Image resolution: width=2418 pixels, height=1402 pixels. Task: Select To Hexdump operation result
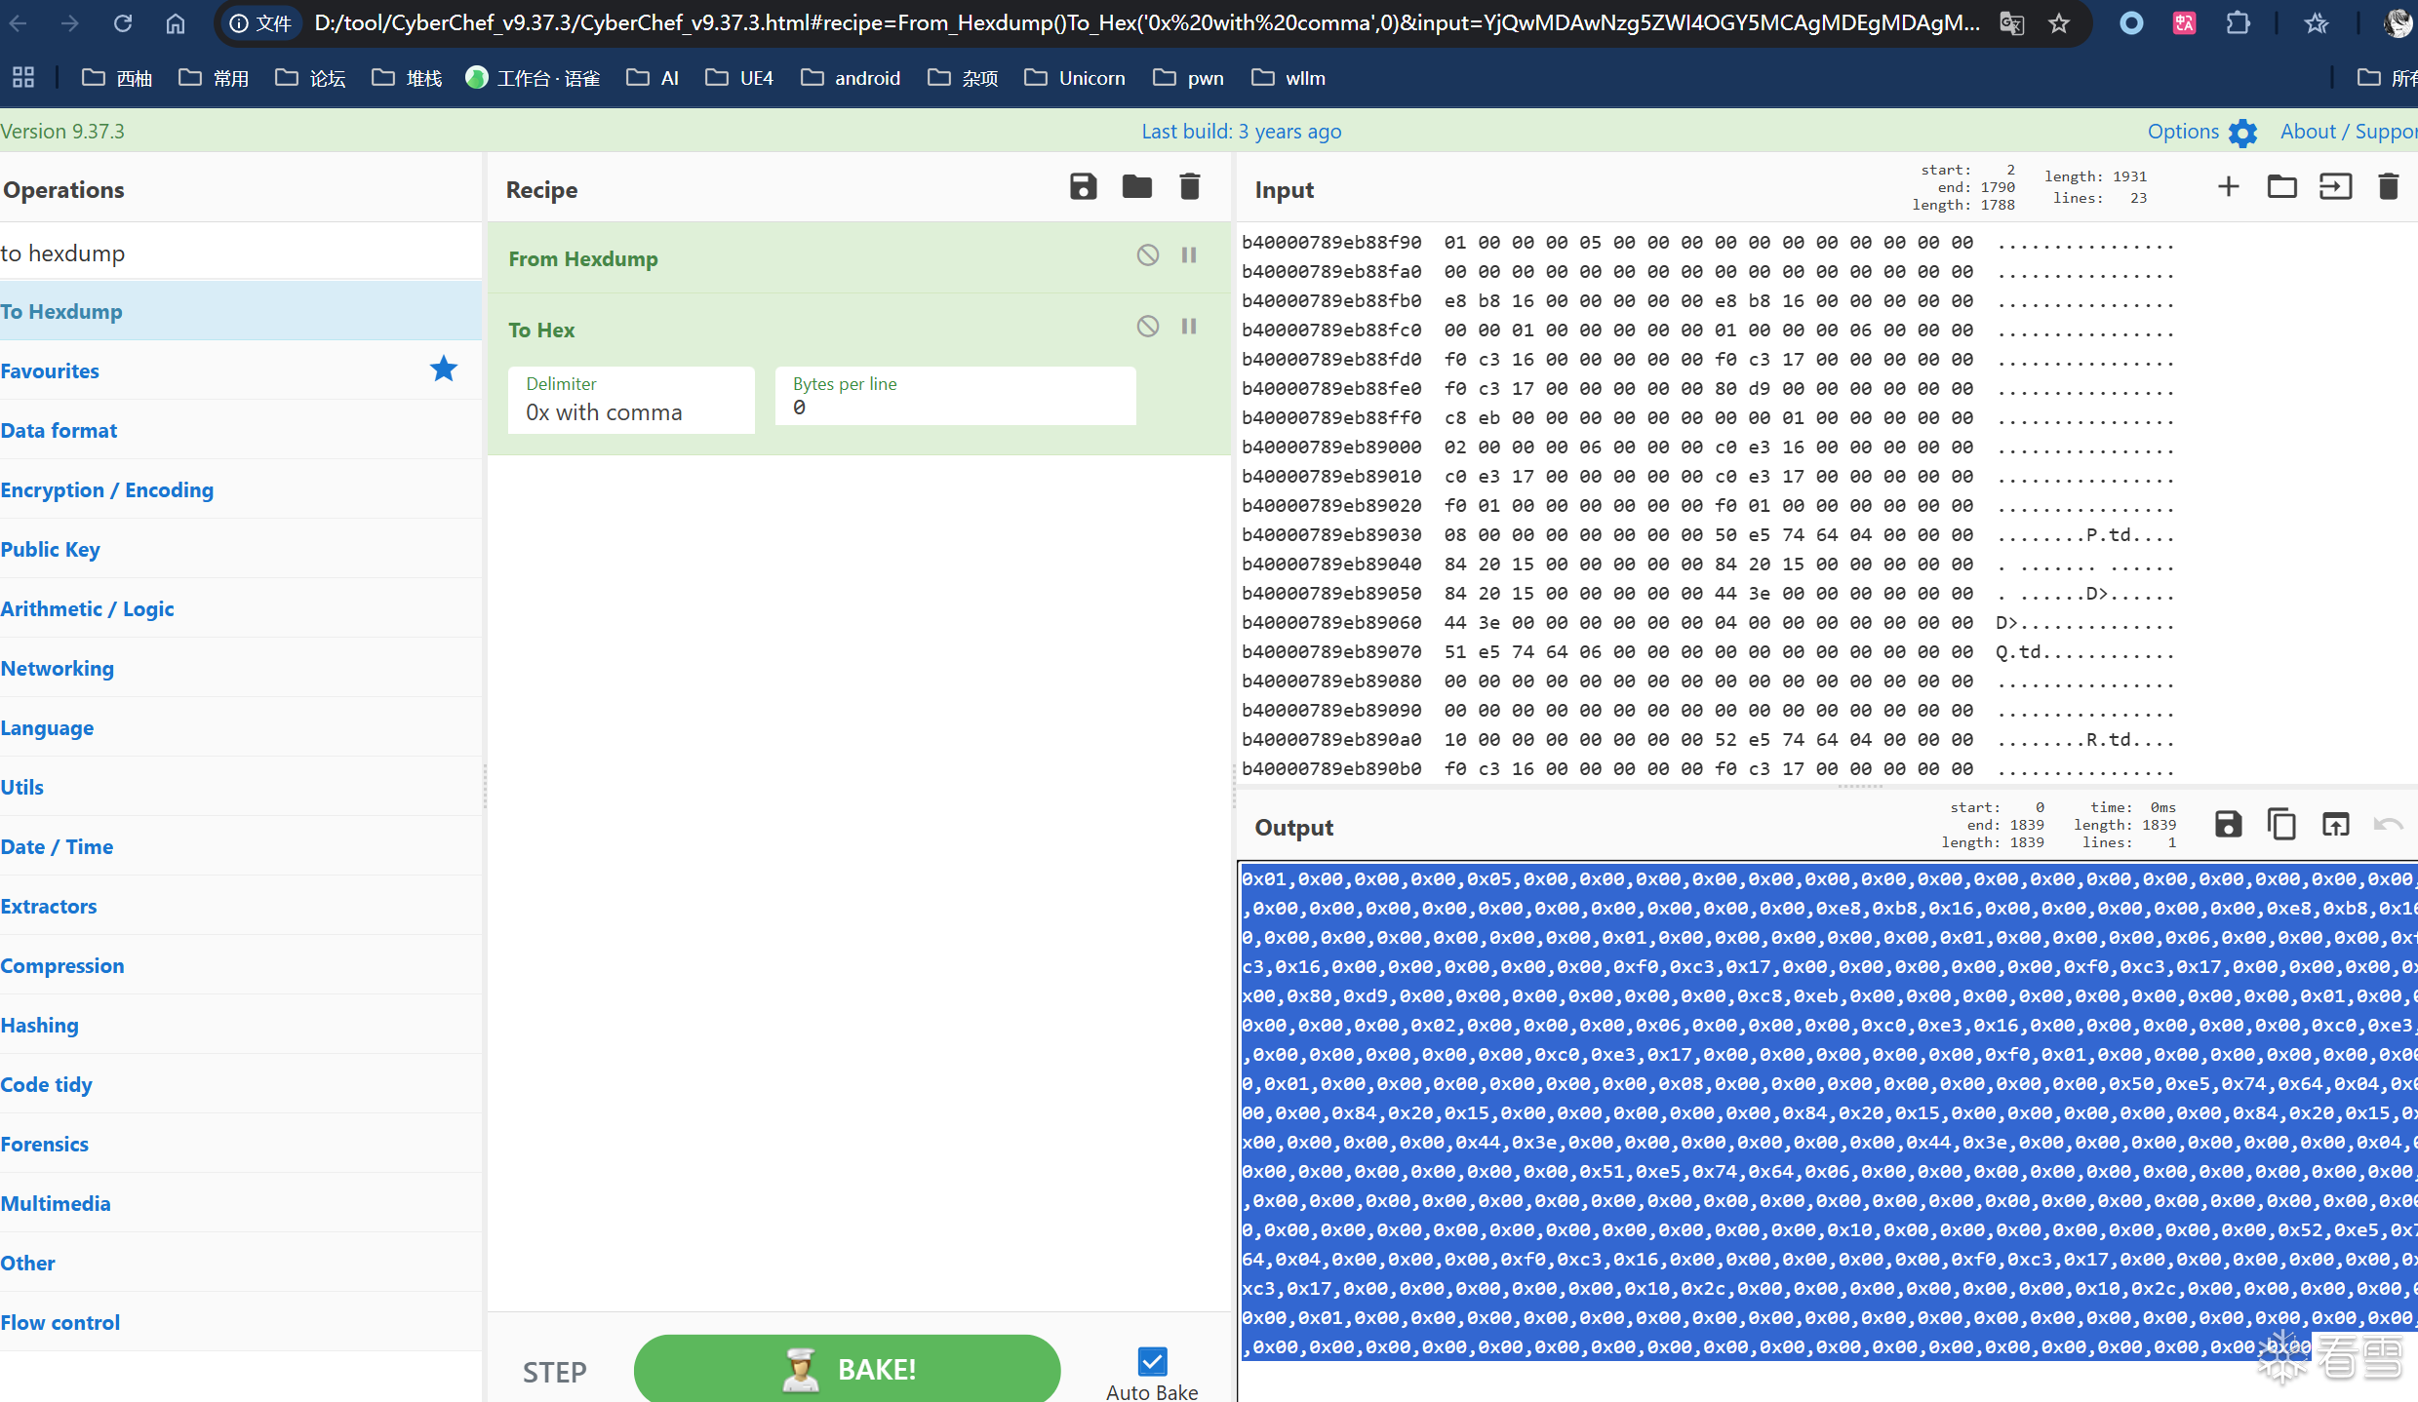(x=61, y=311)
